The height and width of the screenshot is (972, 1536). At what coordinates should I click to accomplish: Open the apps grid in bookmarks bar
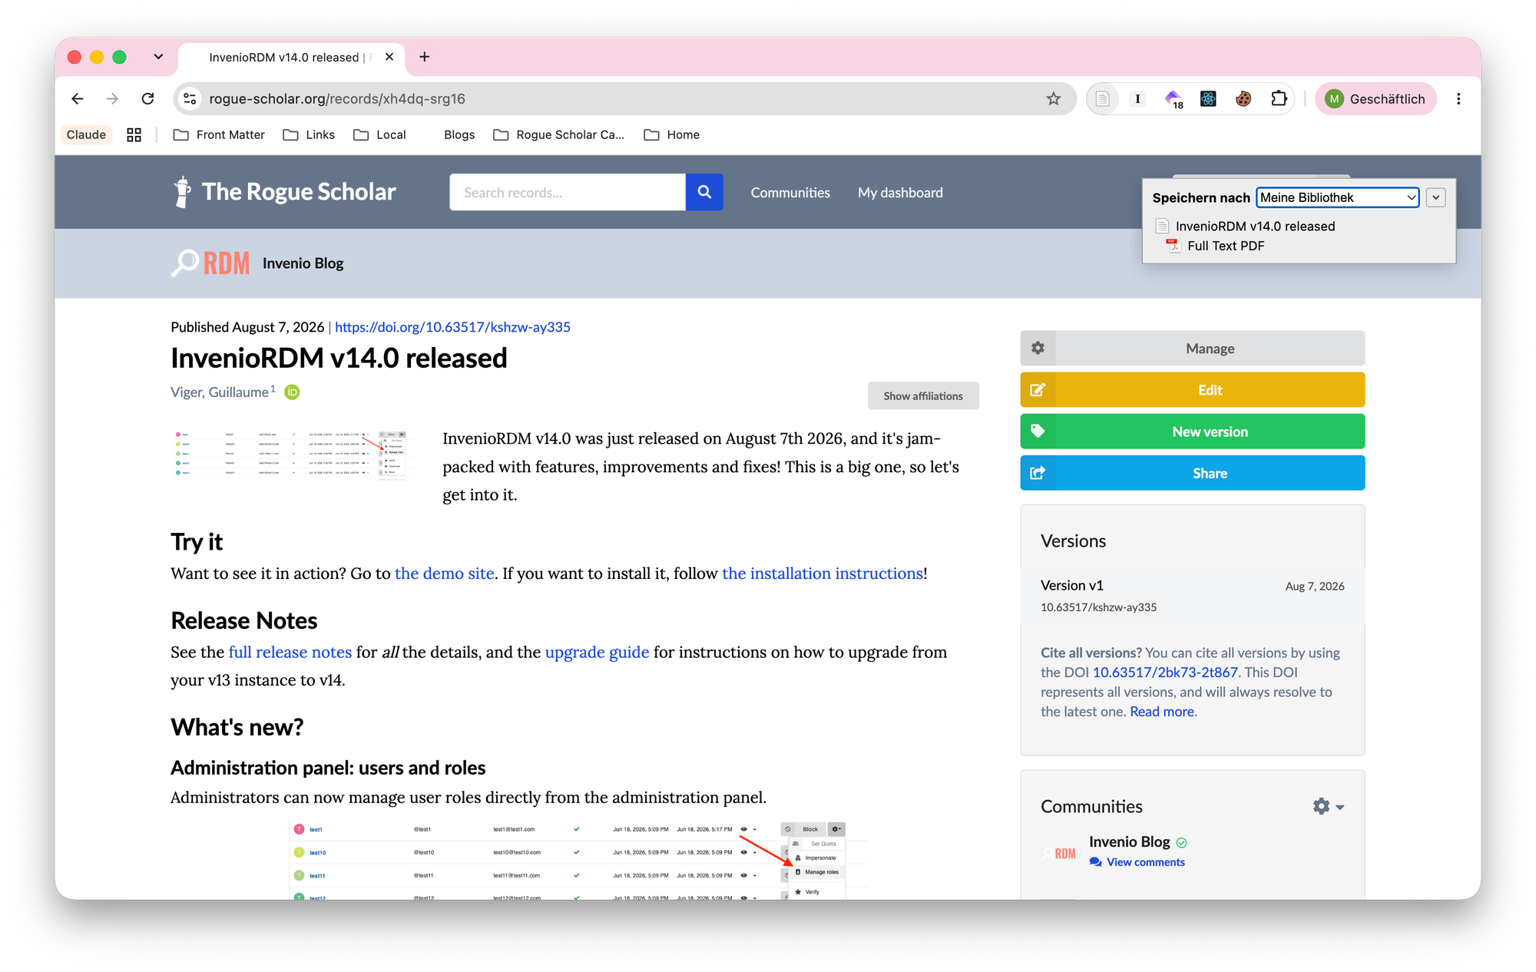point(134,134)
